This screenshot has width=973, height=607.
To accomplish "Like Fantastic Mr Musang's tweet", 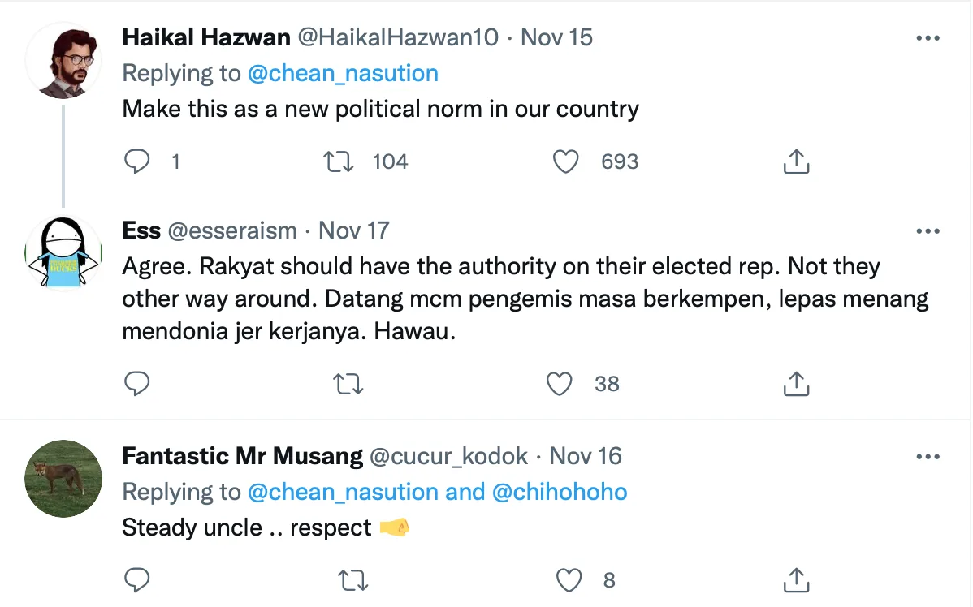I will [x=571, y=579].
